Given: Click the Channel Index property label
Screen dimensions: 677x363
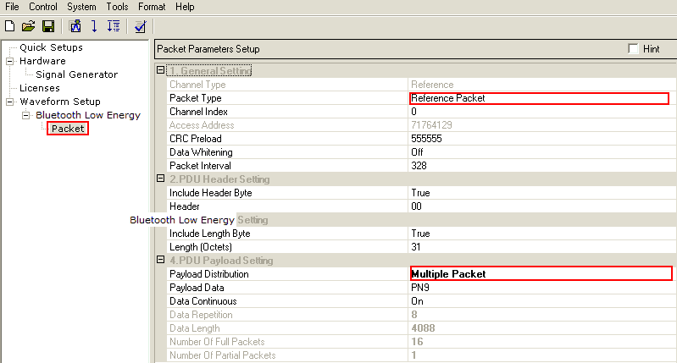Looking at the screenshot, I should click(198, 112).
